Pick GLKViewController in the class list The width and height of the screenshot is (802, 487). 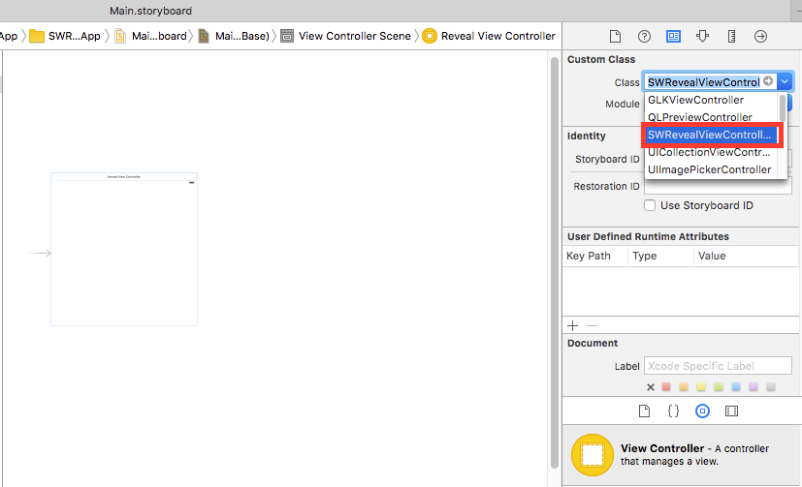(695, 100)
